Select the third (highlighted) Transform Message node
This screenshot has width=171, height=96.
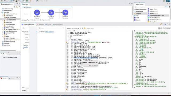[65, 13]
